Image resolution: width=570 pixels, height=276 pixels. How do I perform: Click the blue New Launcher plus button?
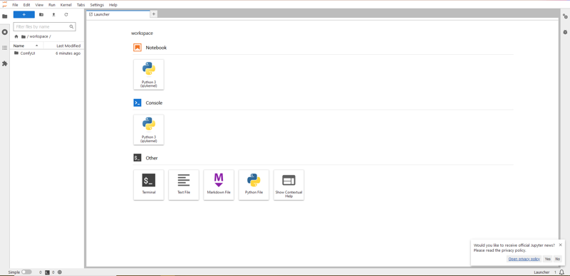[x=24, y=14]
